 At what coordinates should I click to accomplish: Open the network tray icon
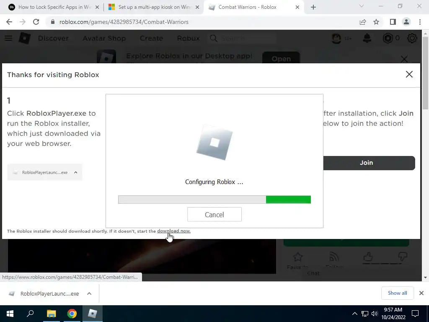pyautogui.click(x=365, y=314)
